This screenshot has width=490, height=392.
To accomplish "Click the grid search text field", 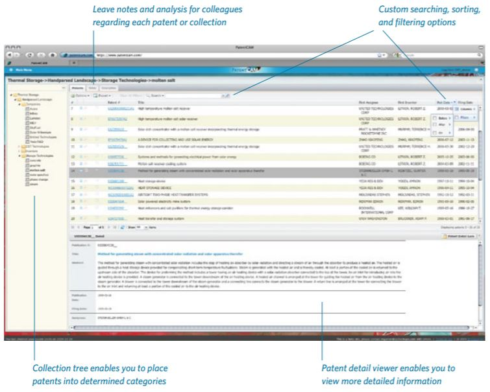I will click(x=194, y=95).
